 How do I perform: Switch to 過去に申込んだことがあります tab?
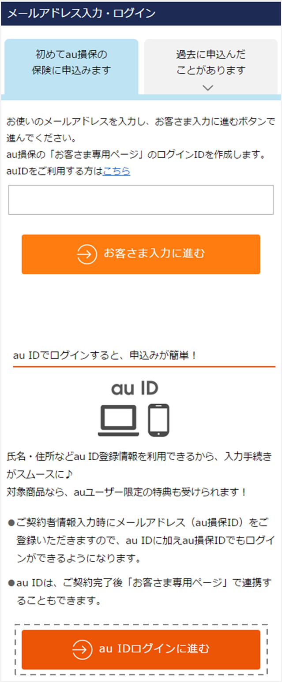click(x=211, y=67)
